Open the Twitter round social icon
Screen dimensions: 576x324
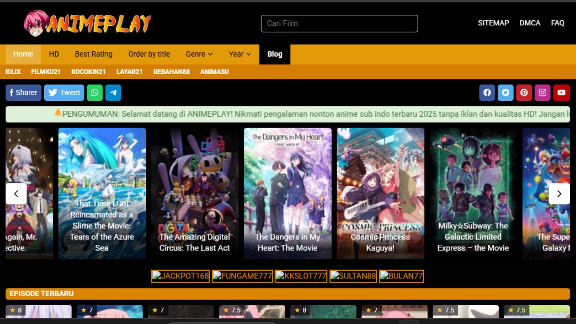tap(505, 93)
